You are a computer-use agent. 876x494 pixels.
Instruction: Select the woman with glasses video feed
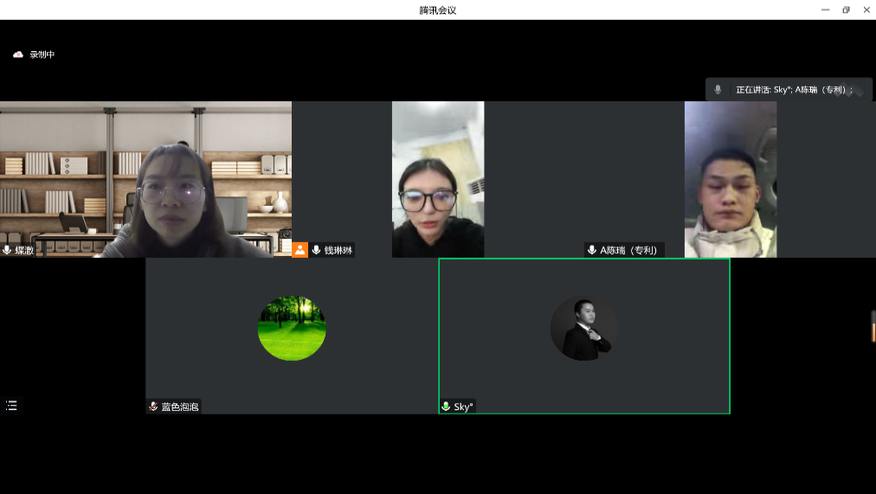coord(437,179)
